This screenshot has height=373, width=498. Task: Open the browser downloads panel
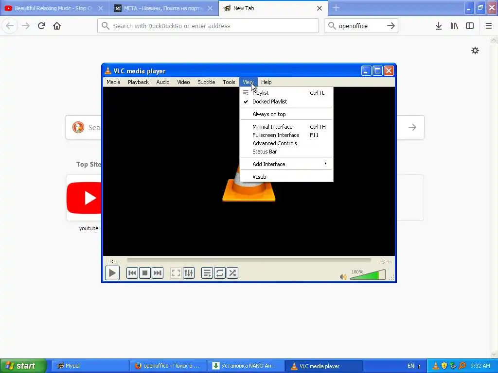tap(439, 26)
